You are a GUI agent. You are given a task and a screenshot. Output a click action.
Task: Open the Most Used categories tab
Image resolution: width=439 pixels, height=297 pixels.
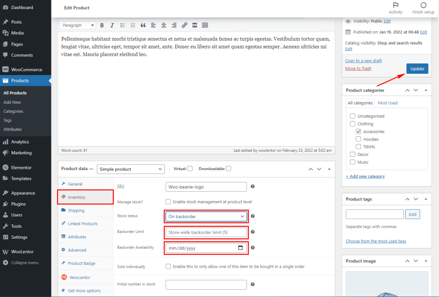pyautogui.click(x=388, y=102)
